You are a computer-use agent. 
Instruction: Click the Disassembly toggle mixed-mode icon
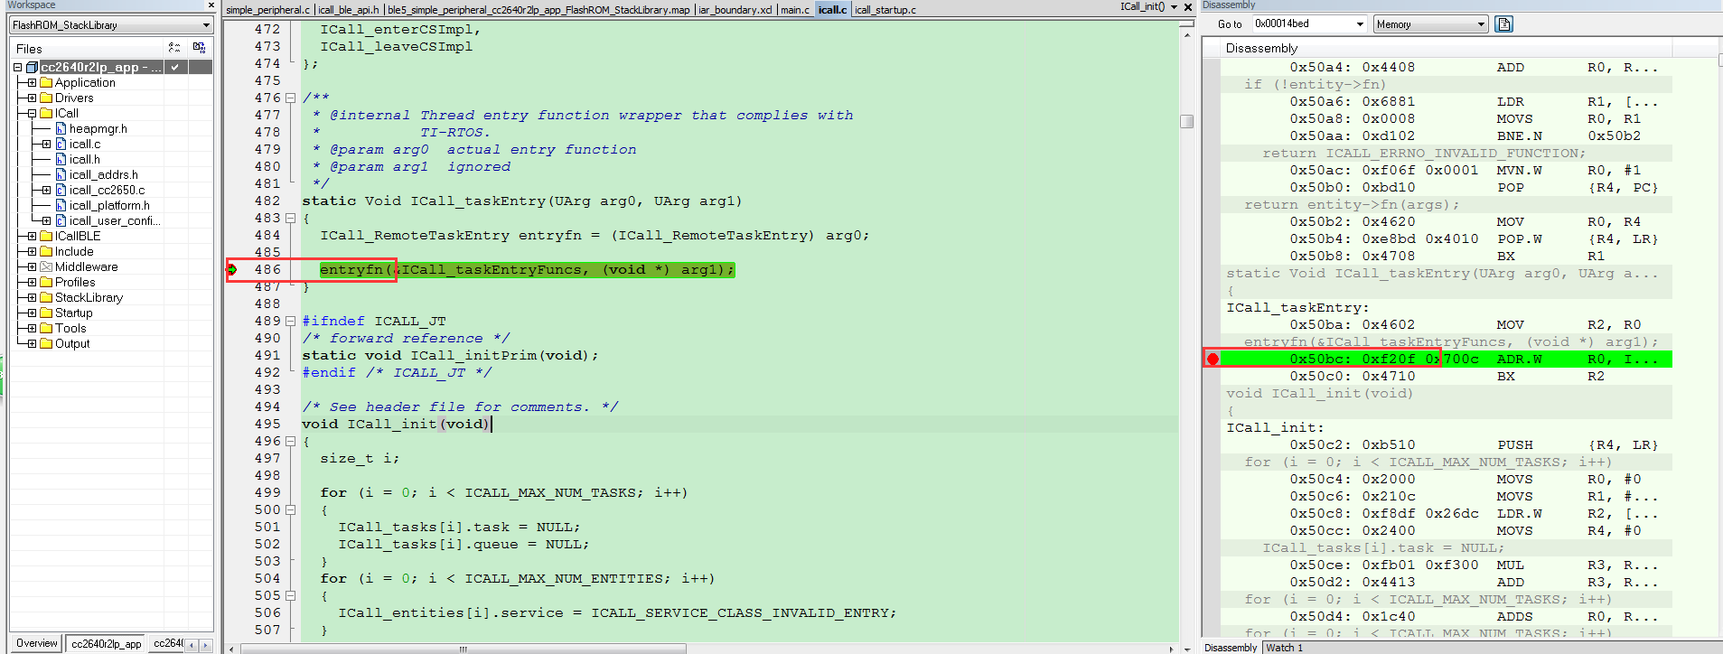click(x=1503, y=24)
